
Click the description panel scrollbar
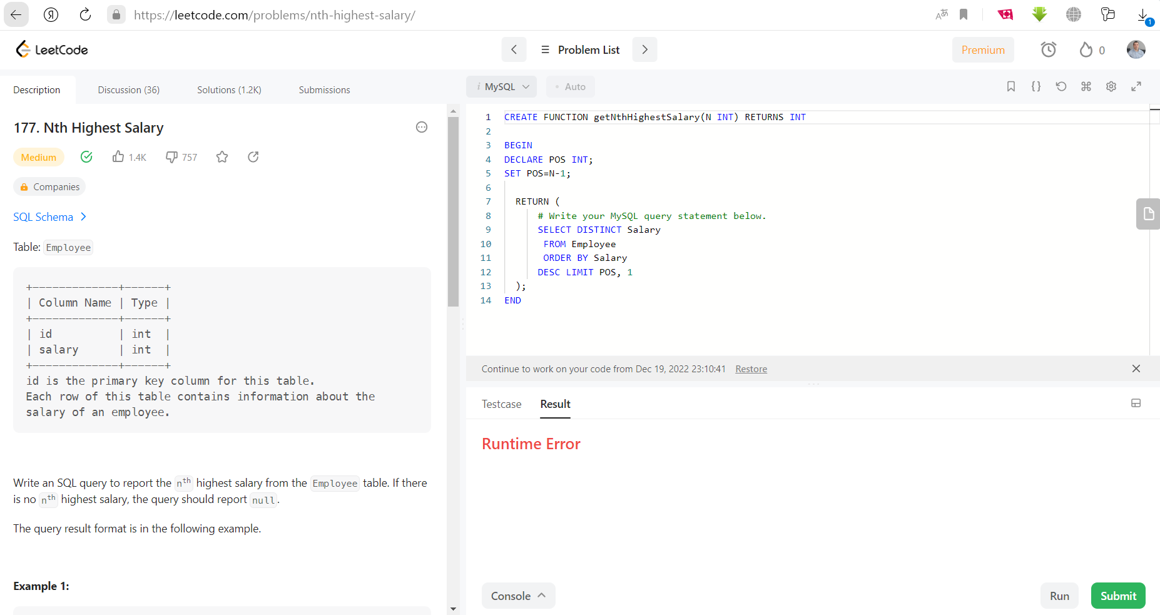click(454, 211)
